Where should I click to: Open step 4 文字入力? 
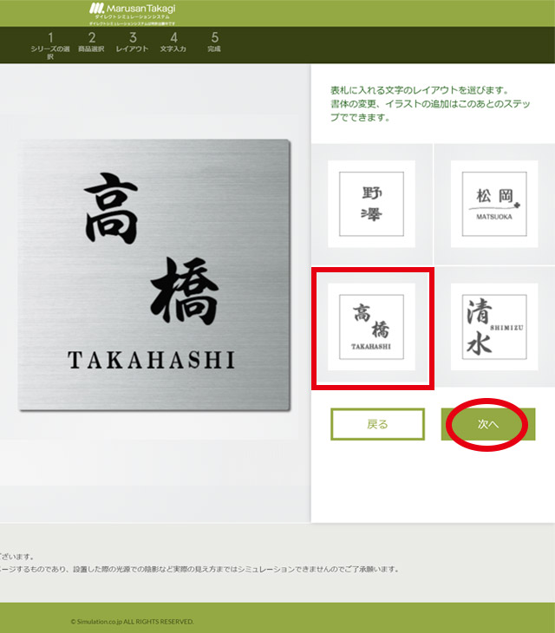[173, 43]
